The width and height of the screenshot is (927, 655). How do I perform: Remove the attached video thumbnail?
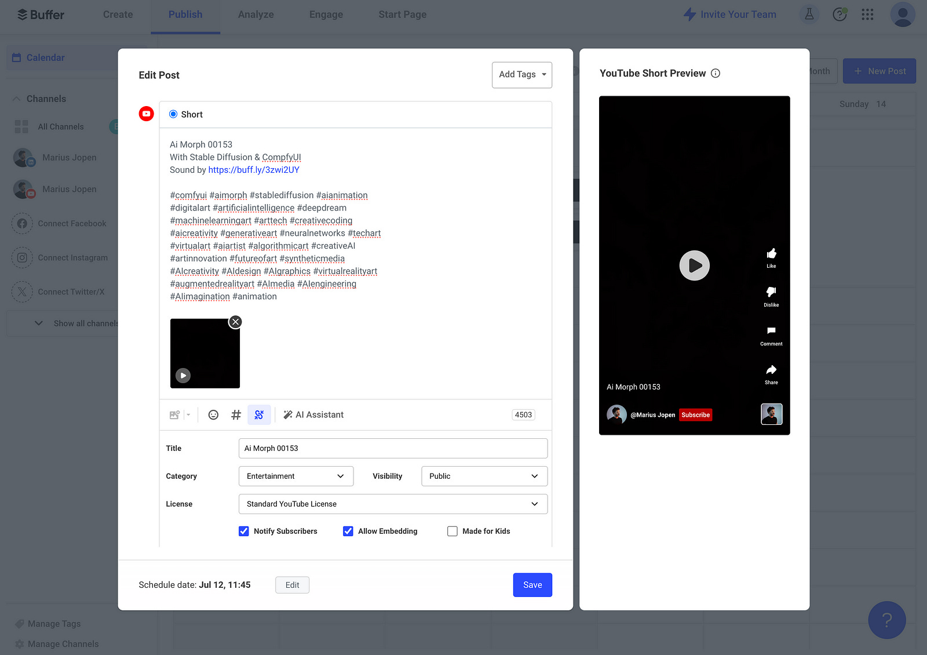point(235,322)
